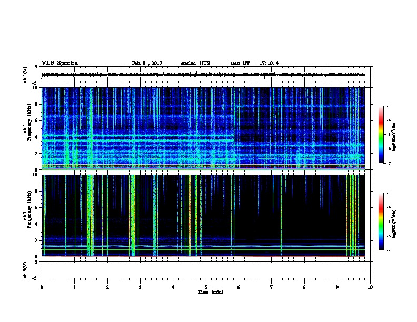Viewport: 417px width, 322px height.
Task: Click time axis tick label "0"
Action: click(42, 287)
